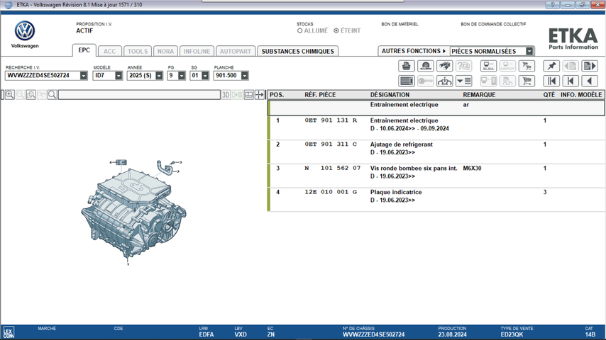
Task: Click the Ajutage de refrigerant designation
Action: coord(401,144)
